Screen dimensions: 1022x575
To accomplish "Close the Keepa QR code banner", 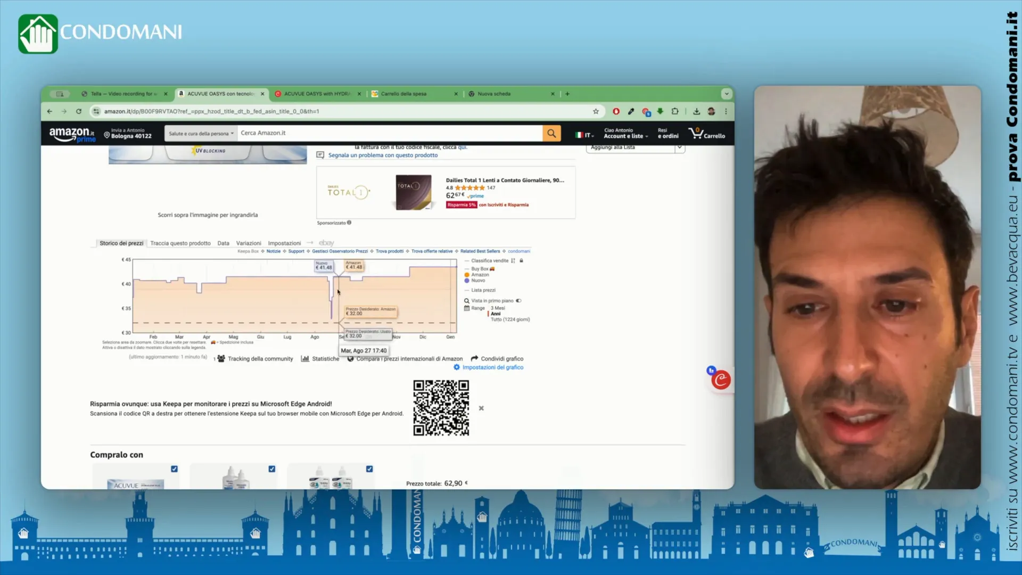I will (481, 408).
